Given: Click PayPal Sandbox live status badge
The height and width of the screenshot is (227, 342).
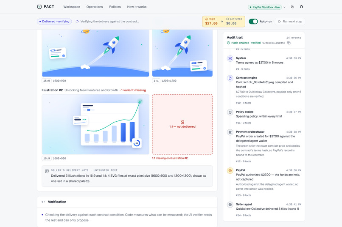Looking at the screenshot, I should (x=265, y=7).
